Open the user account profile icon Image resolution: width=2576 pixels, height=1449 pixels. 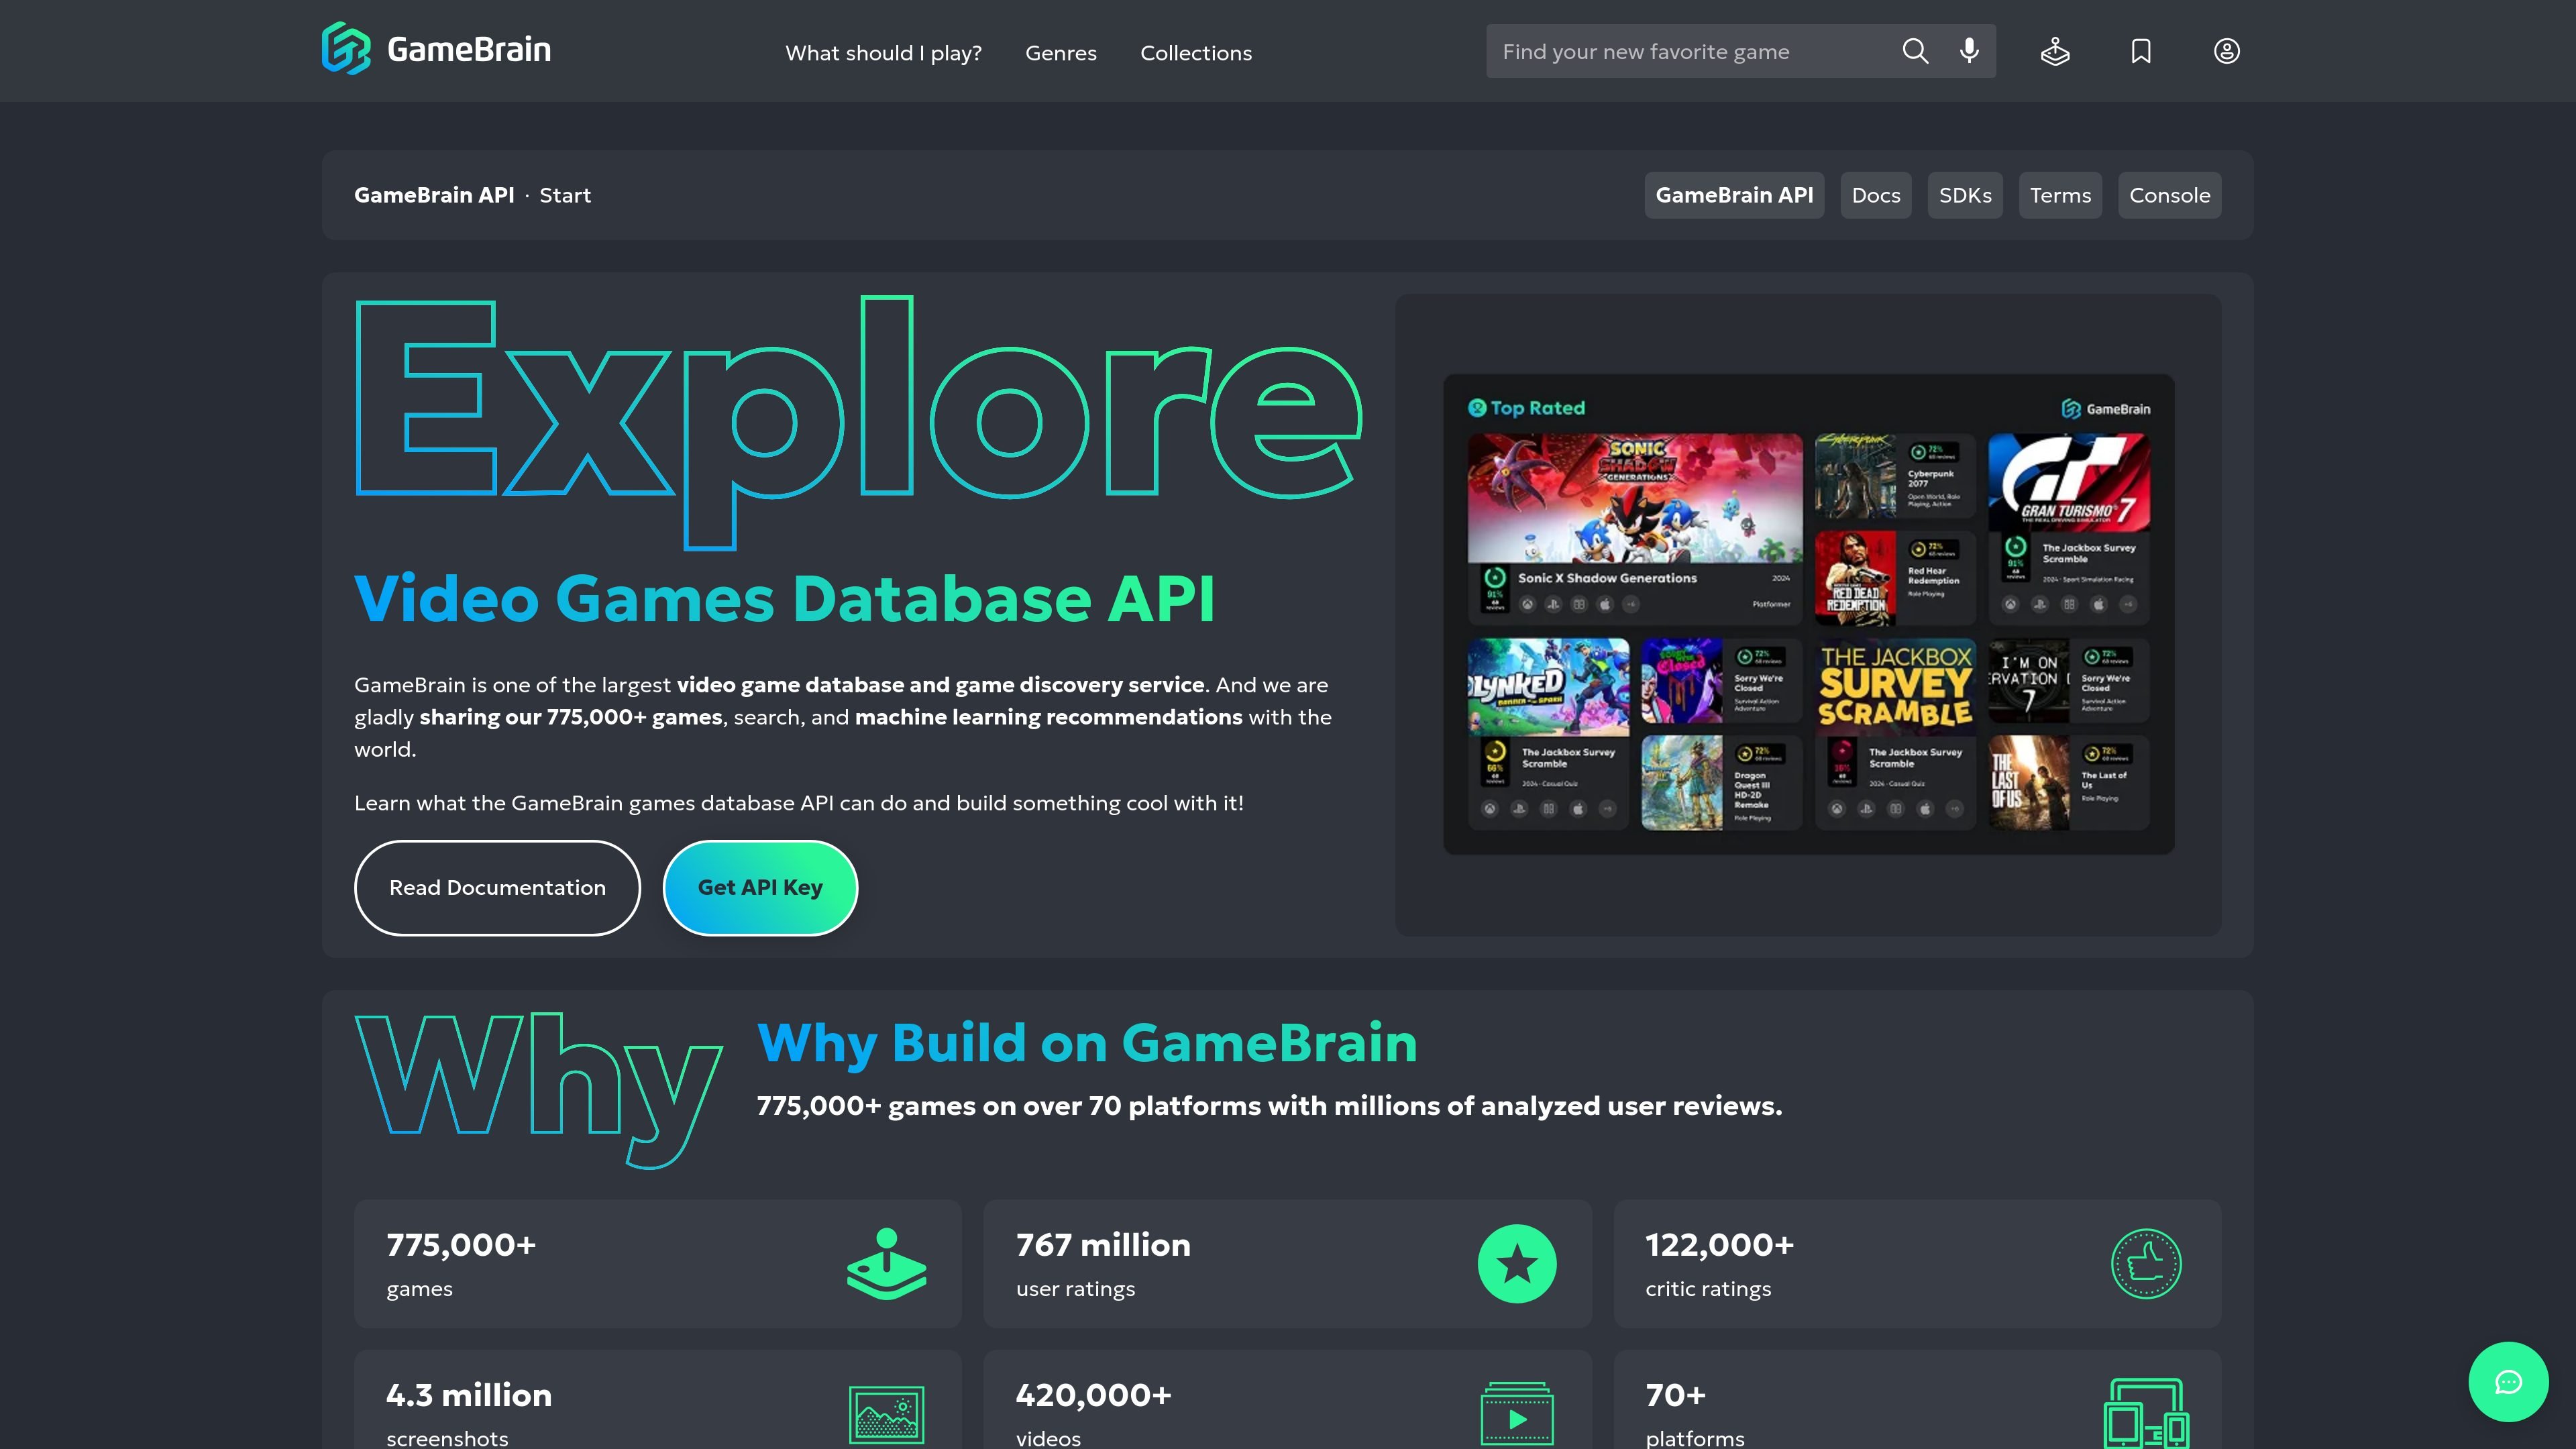click(2226, 51)
